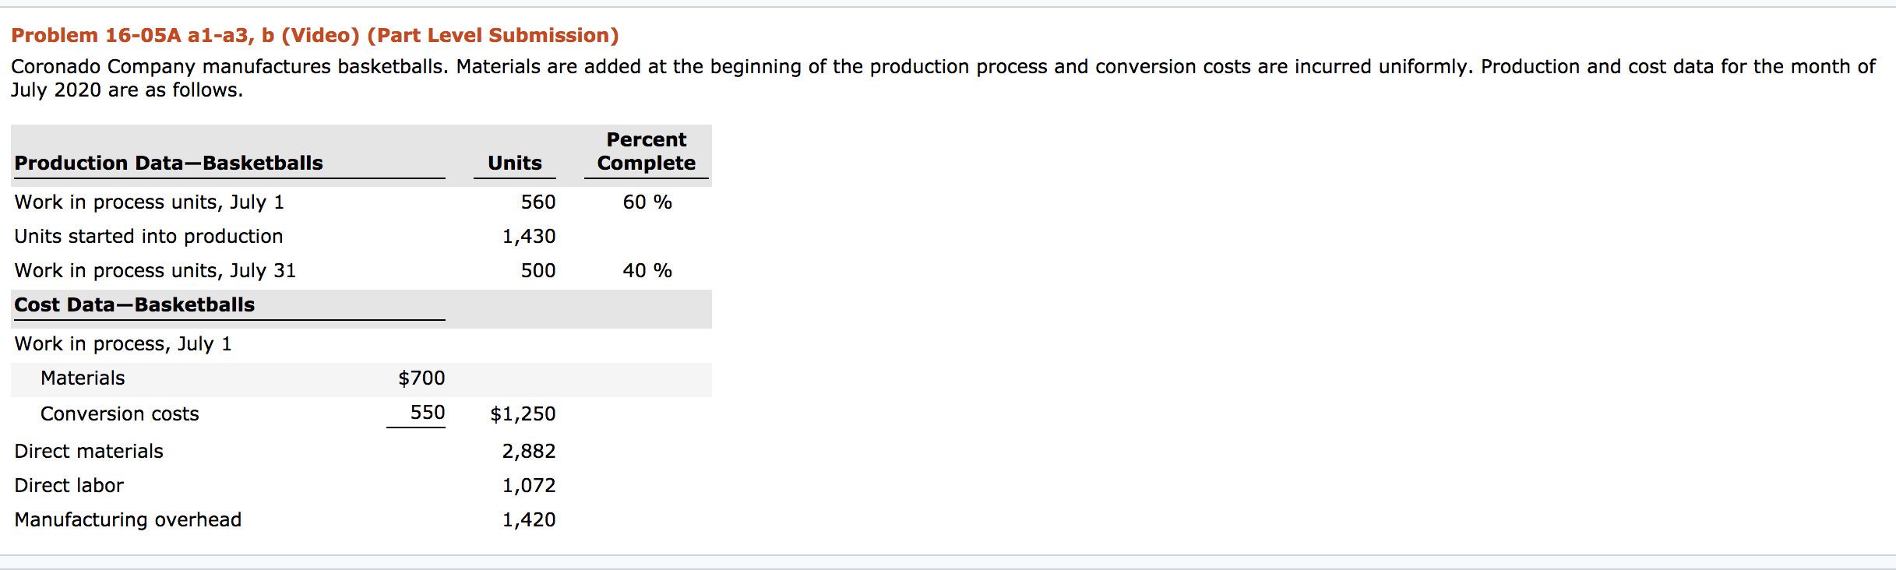Select the Direct materials label
The width and height of the screenshot is (1896, 570).
point(89,452)
